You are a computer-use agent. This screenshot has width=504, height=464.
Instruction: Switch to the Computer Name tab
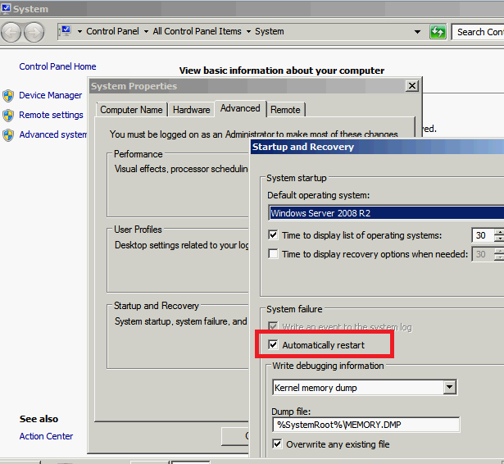[131, 110]
